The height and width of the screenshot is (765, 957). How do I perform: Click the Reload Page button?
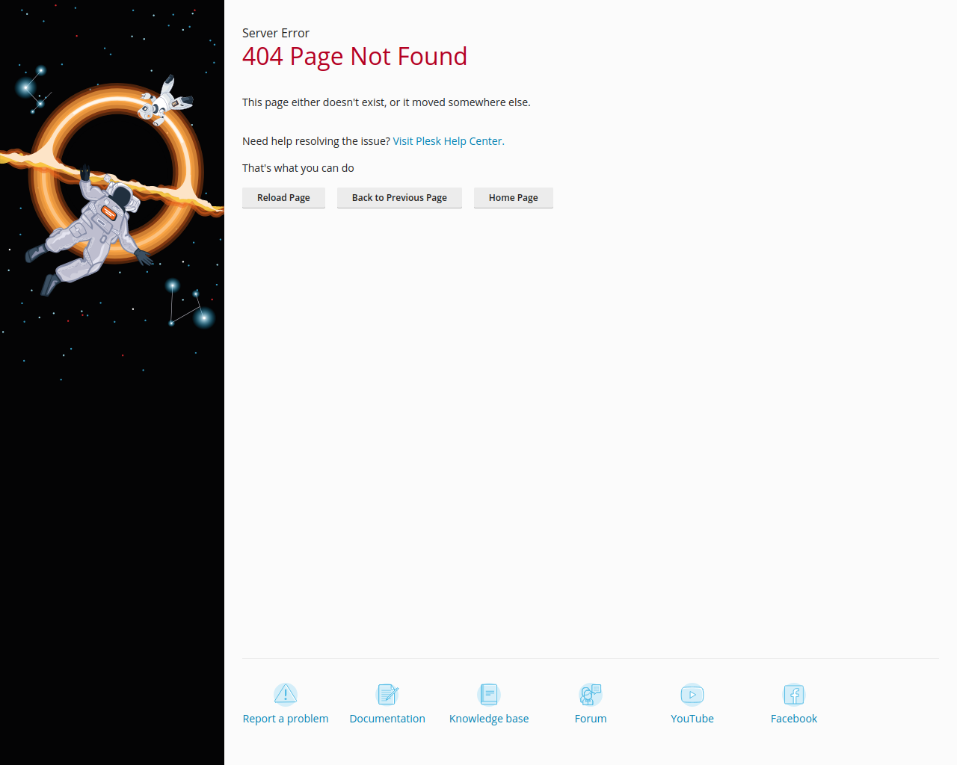pos(283,198)
